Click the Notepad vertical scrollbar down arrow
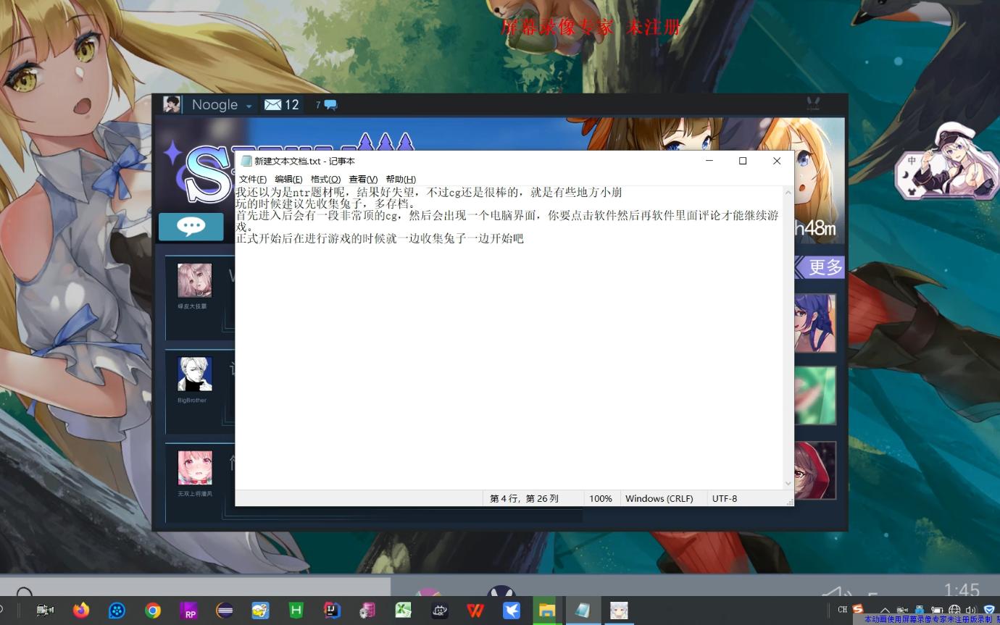Screen dimensions: 1000x625 (788, 483)
